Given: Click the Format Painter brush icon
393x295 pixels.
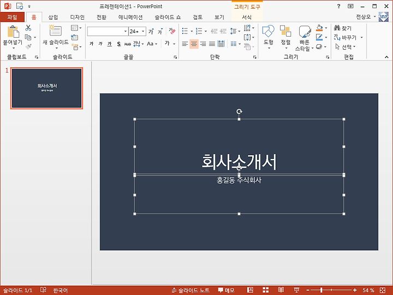Looking at the screenshot, I should 28,46.
